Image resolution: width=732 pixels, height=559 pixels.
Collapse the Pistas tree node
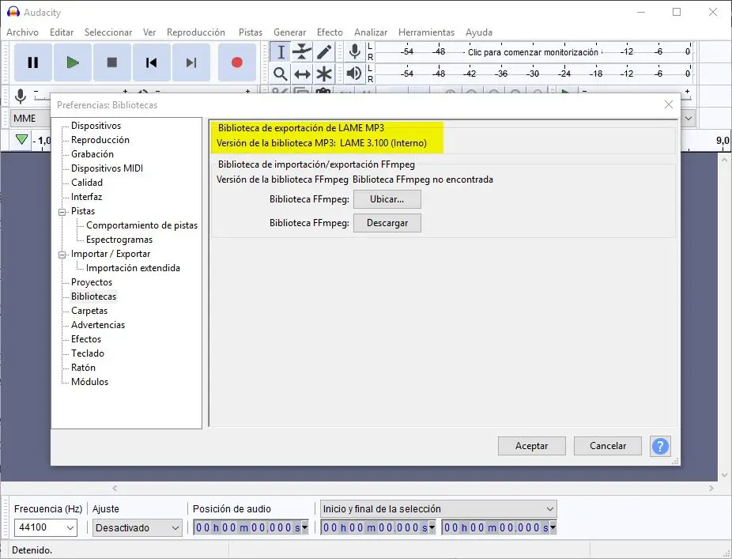[x=62, y=212]
